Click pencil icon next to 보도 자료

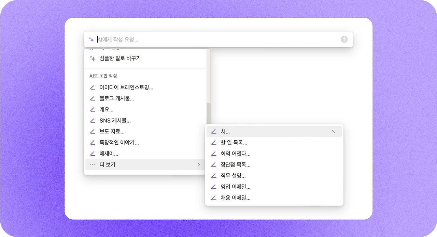coord(92,131)
